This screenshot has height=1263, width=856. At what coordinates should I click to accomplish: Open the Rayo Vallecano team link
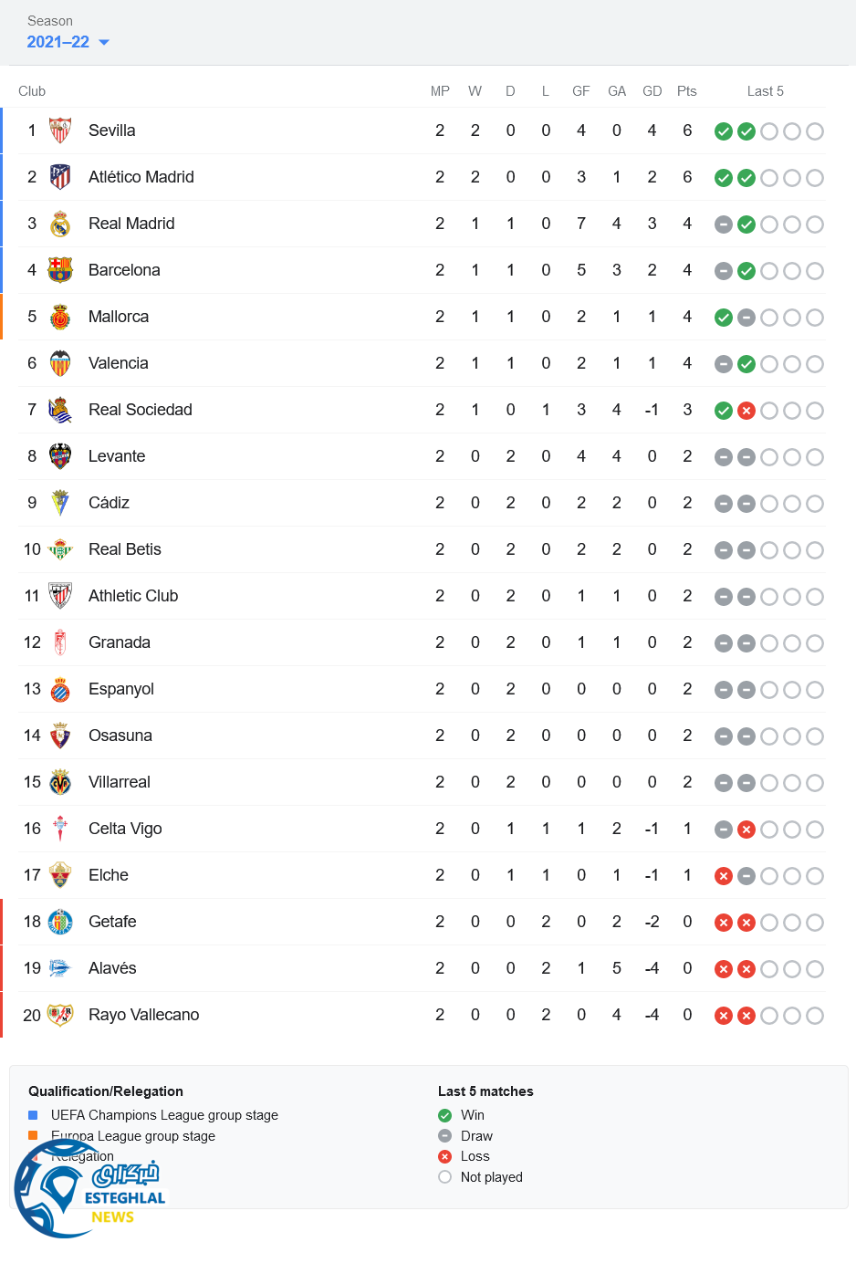coord(143,1015)
